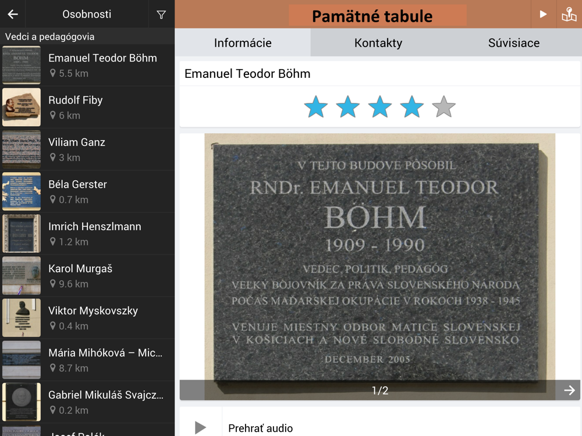Open the filter funnel icon
The height and width of the screenshot is (436, 582).
coord(161,15)
